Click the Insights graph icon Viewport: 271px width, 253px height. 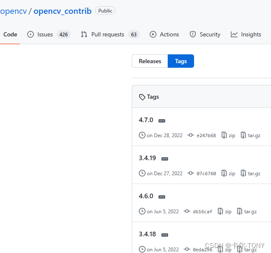pos(234,34)
